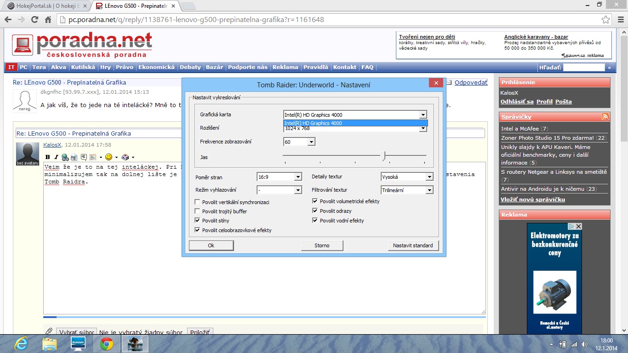Open the Detaily textur dropdown
Viewport: 628px width, 353px height.
click(429, 177)
